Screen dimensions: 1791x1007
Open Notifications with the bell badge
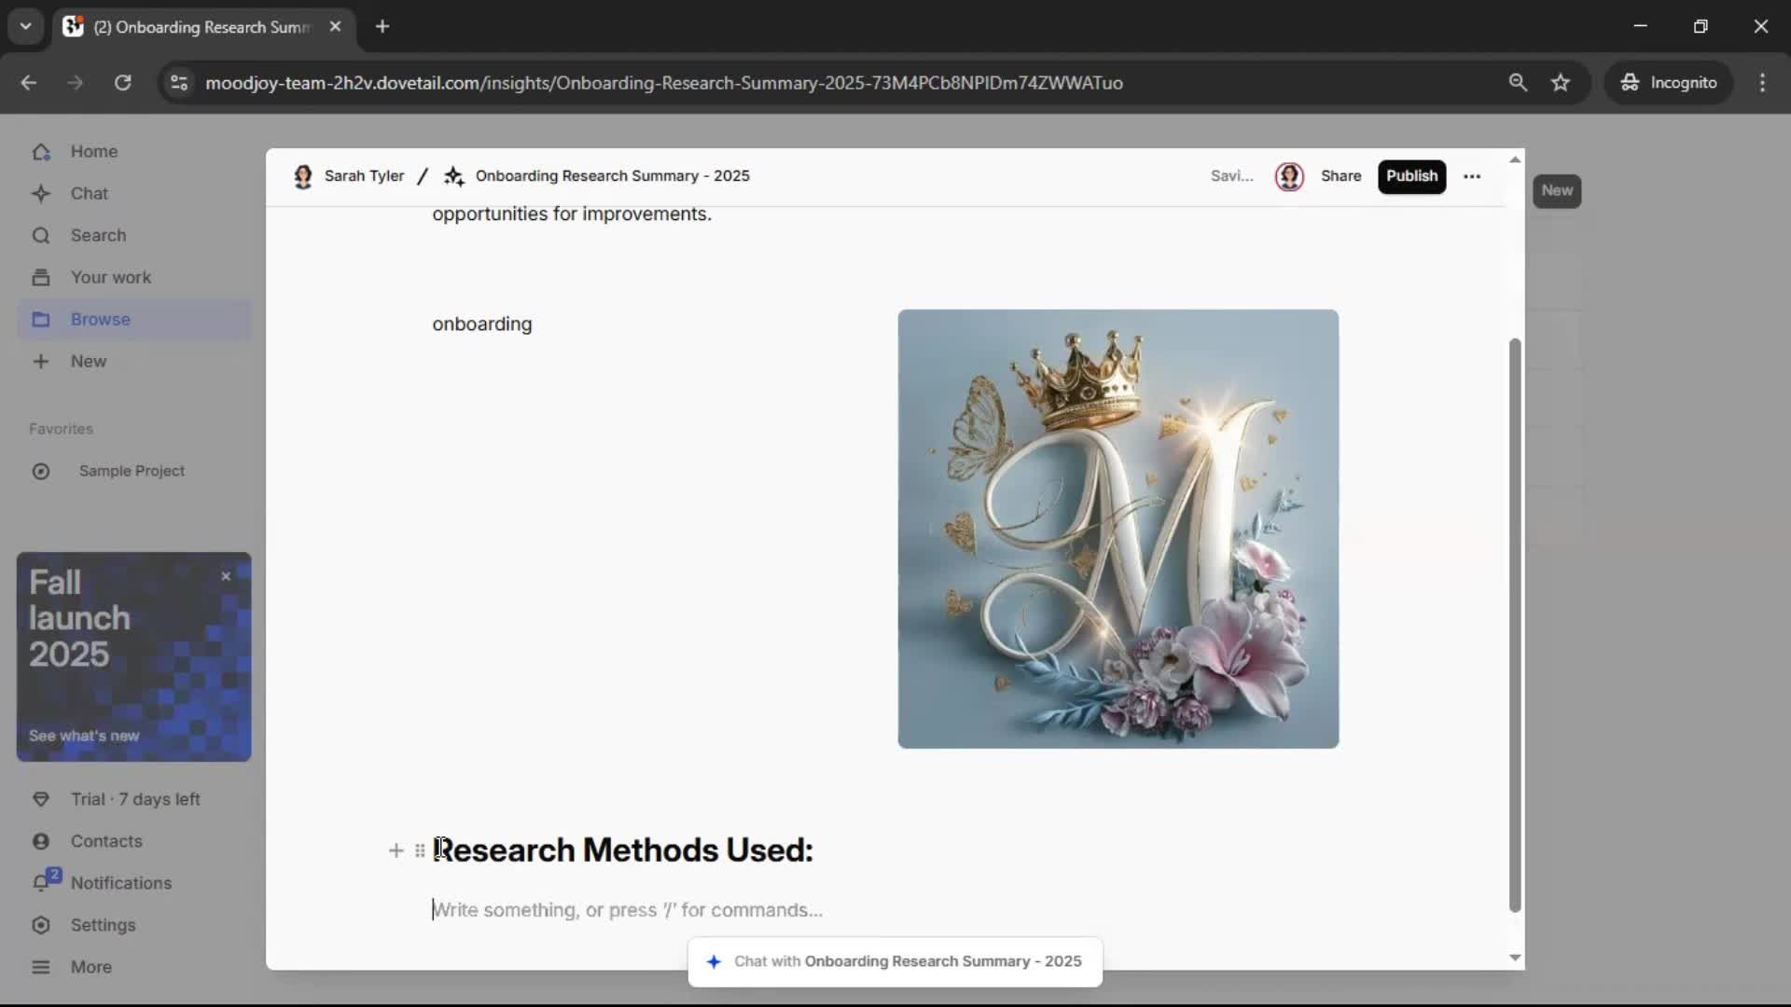click(x=120, y=883)
